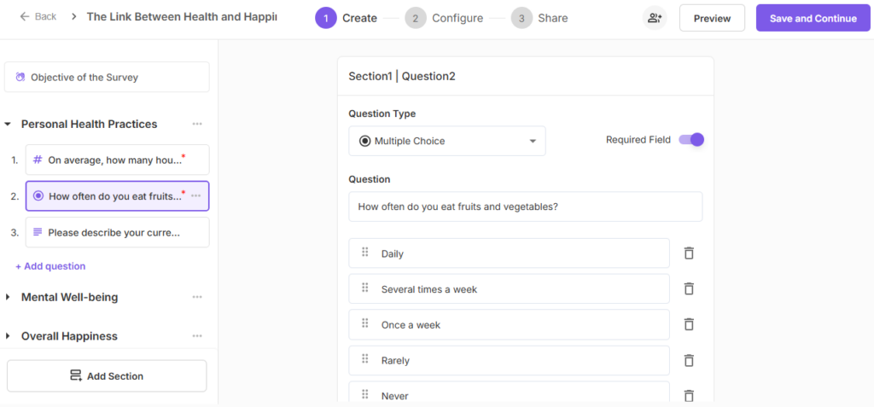Click the Question text input field
The height and width of the screenshot is (407, 874).
[x=525, y=206]
